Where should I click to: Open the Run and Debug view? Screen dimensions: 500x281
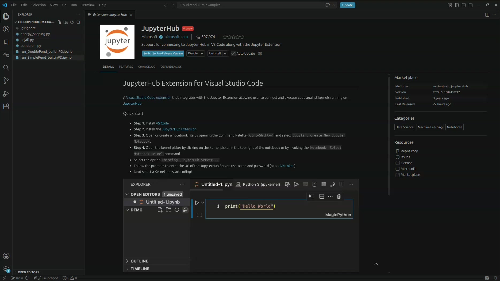pyautogui.click(x=6, y=94)
